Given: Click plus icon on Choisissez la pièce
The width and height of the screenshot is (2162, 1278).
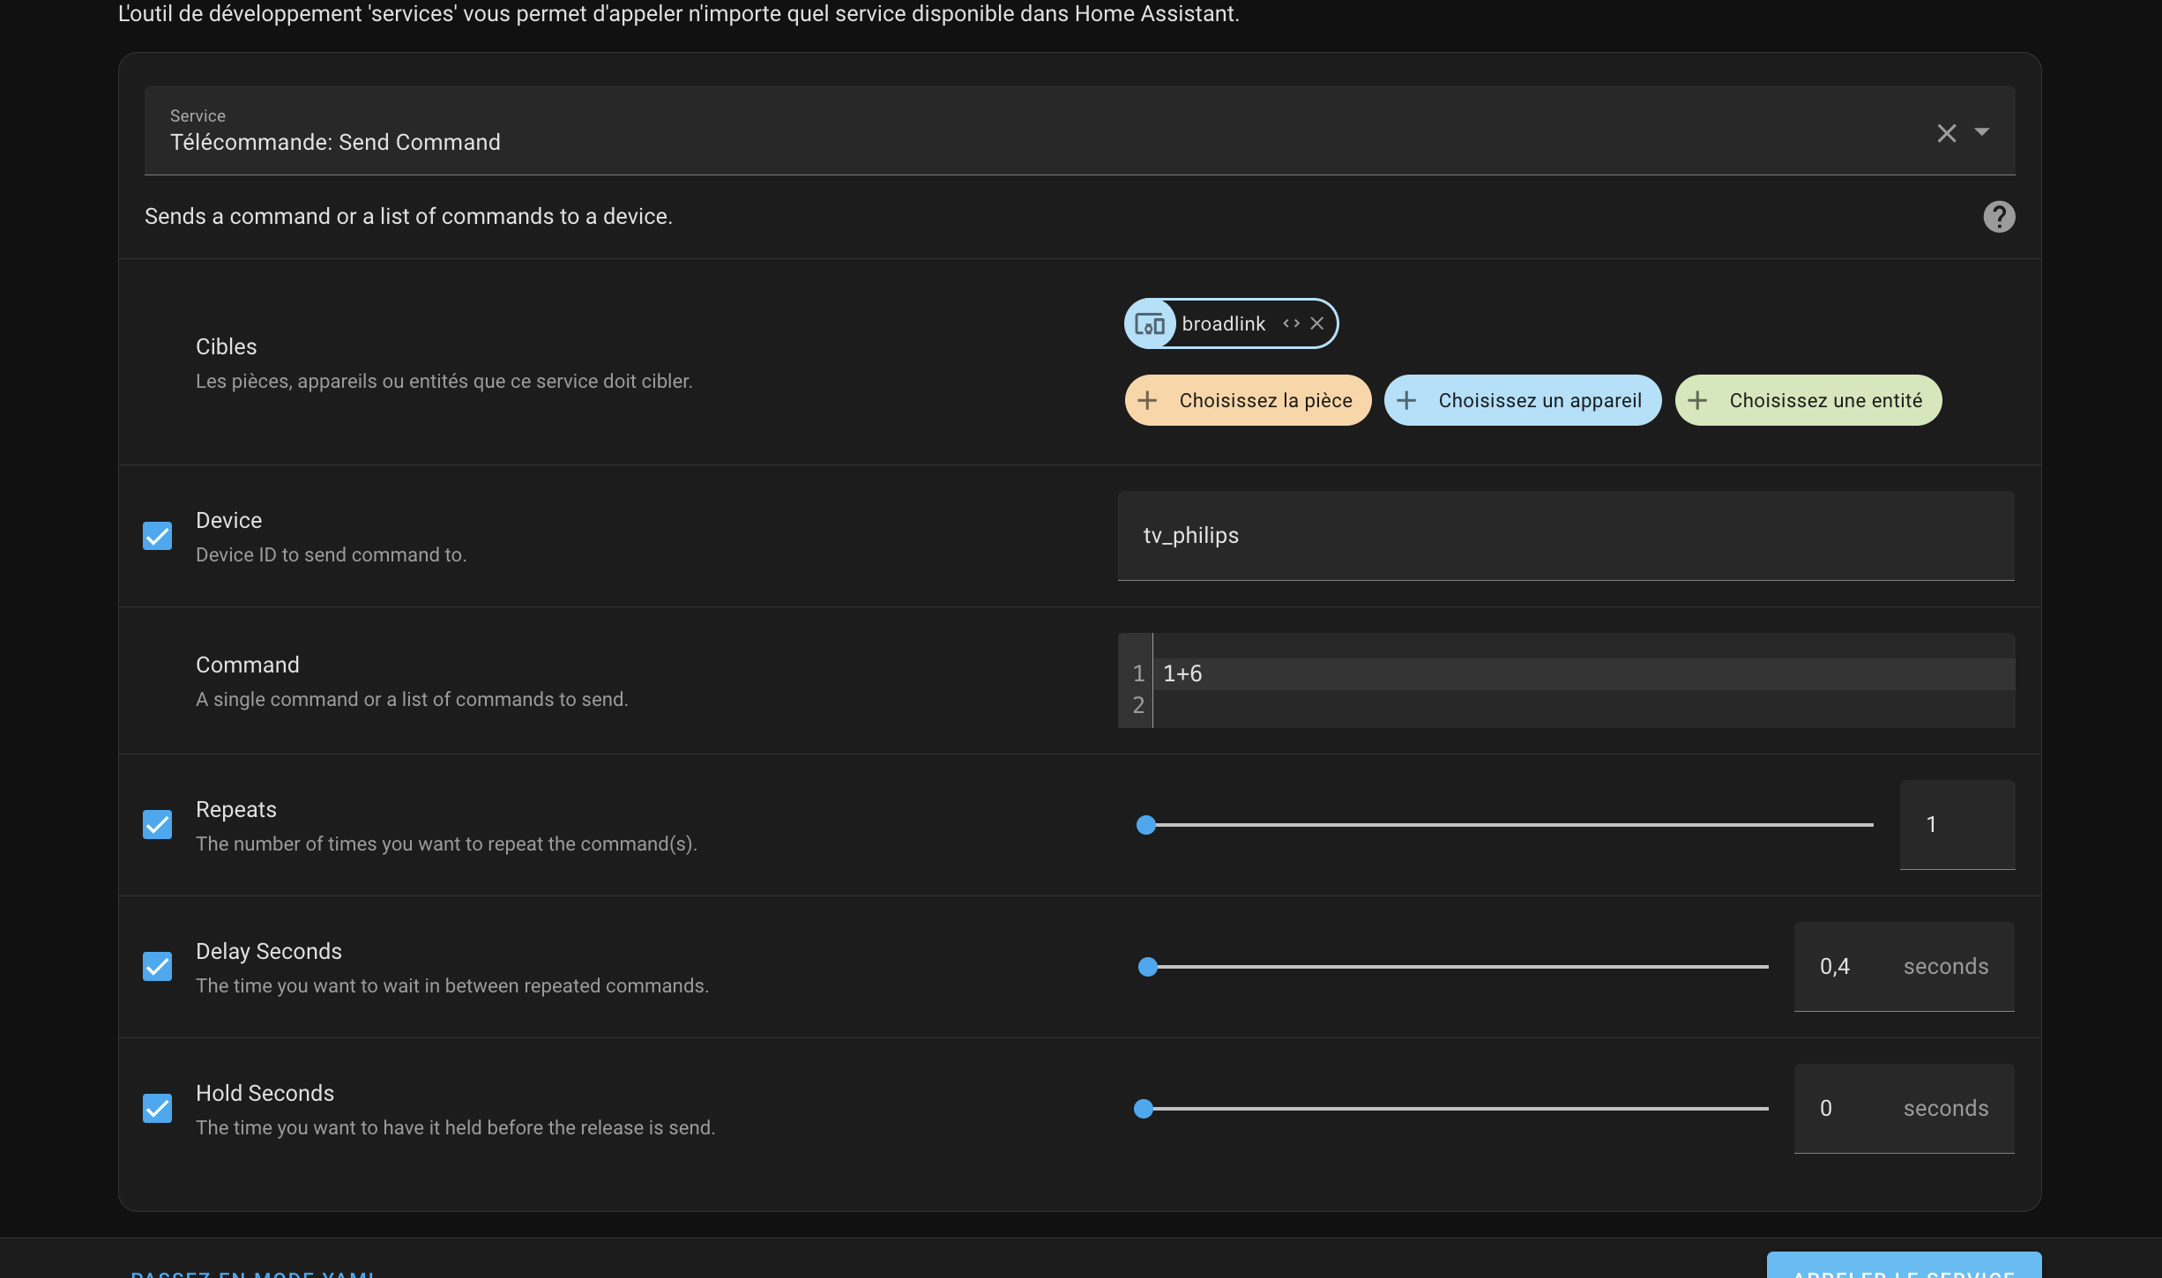Looking at the screenshot, I should coord(1147,400).
